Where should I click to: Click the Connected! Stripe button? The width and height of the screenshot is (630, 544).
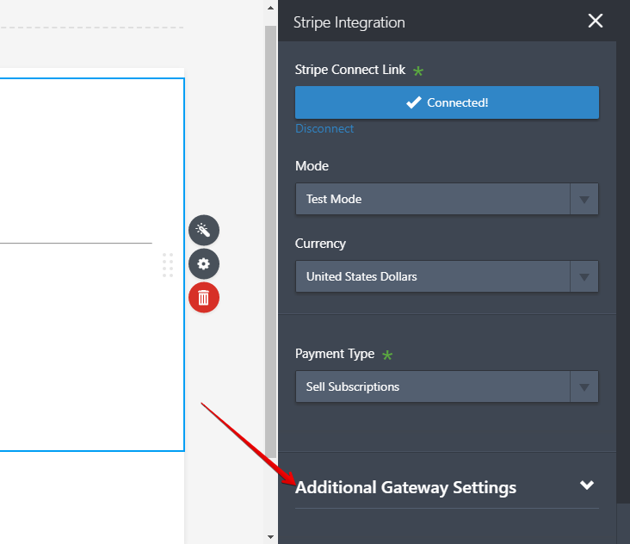447,102
